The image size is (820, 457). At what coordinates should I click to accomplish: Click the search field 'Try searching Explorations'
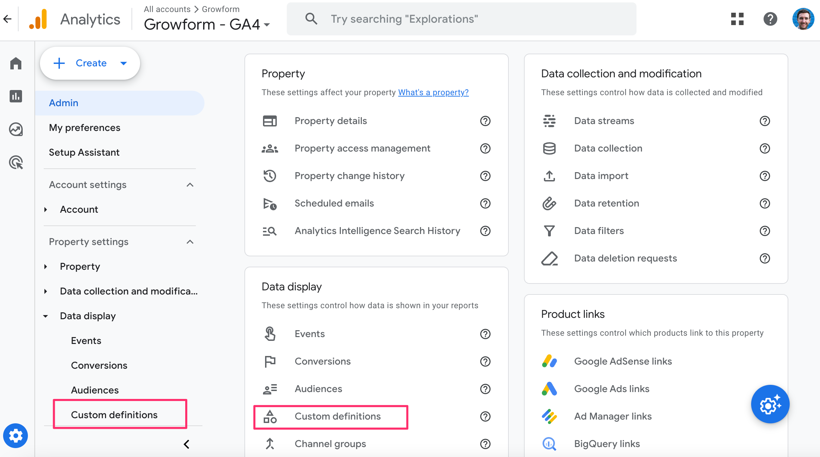click(462, 19)
